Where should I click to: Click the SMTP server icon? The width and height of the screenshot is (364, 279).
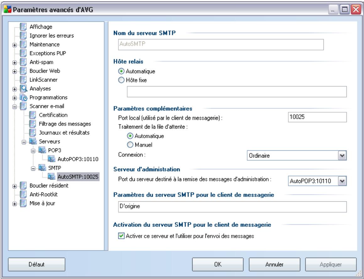pyautogui.click(x=42, y=168)
